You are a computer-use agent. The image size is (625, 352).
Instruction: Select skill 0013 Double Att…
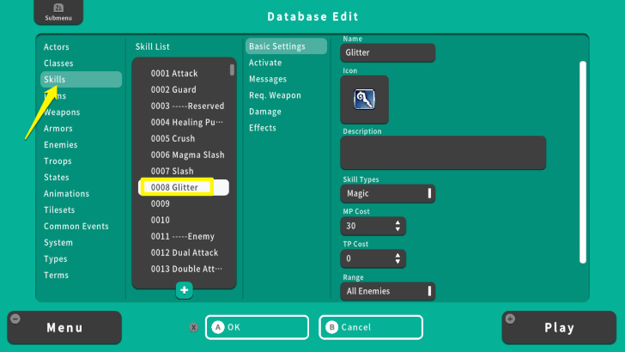(184, 270)
